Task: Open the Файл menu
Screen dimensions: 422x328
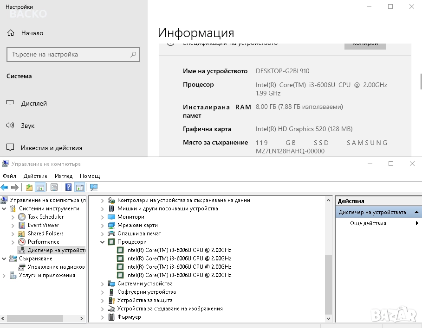Action: (x=9, y=176)
